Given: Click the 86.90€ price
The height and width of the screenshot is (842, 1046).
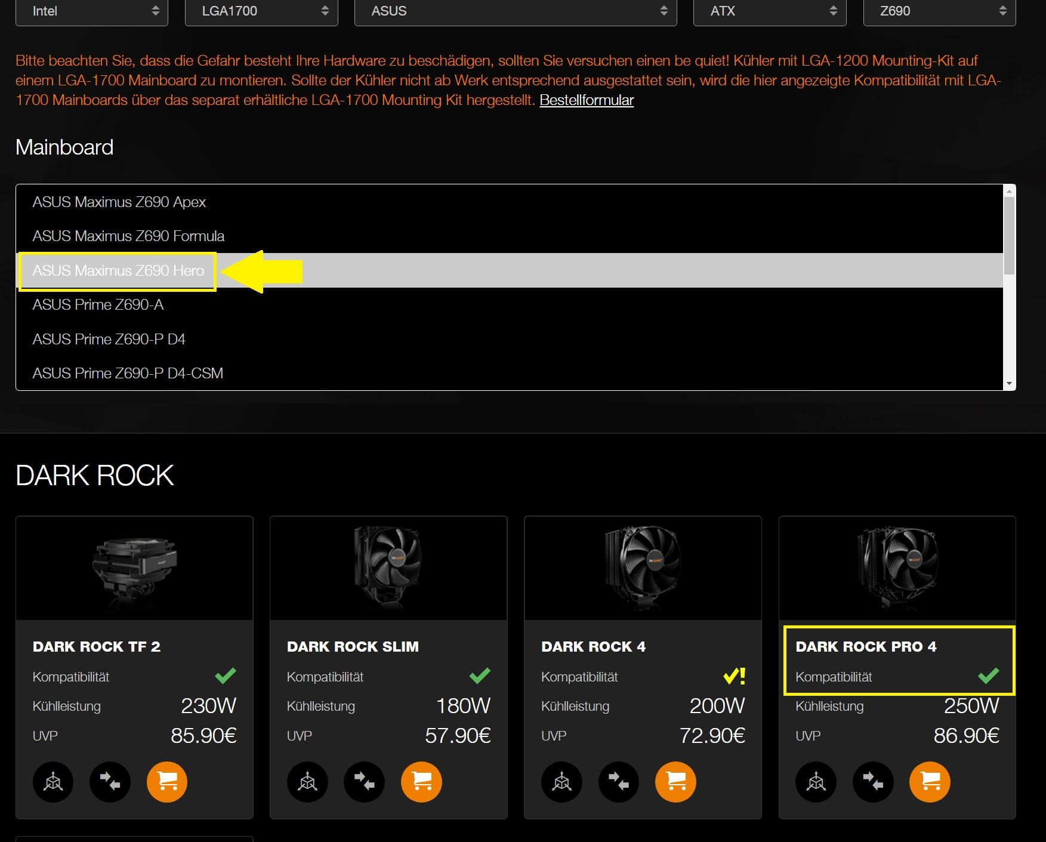Looking at the screenshot, I should click(967, 736).
